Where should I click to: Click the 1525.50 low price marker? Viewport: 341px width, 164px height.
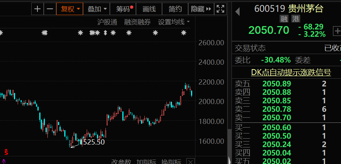[93, 142]
